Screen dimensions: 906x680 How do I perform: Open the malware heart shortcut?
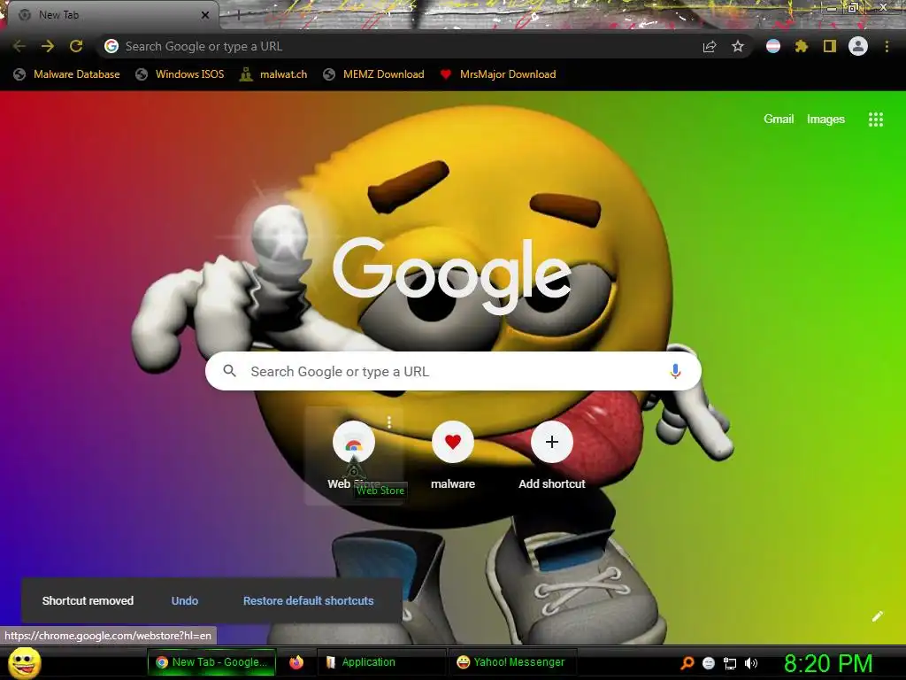tap(453, 442)
